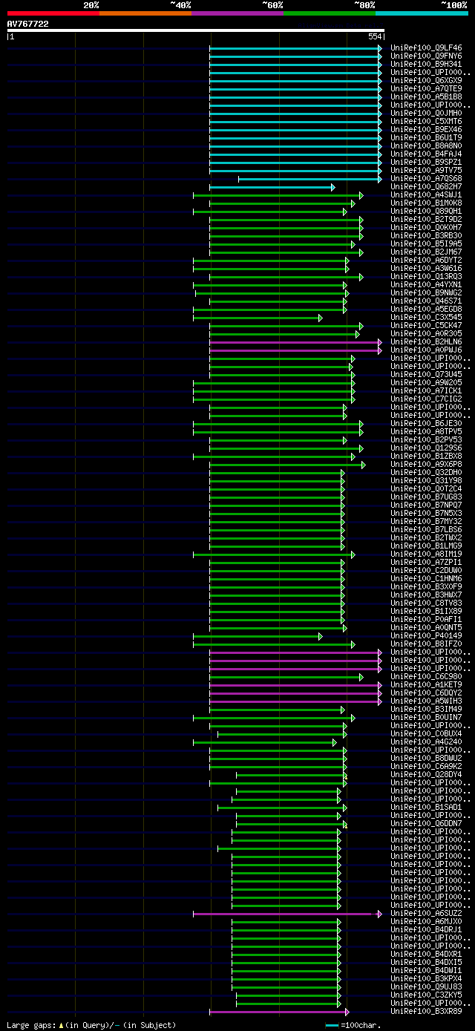The height and width of the screenshot is (1031, 475).
Task: Click the red ~20% legend segment
Action: coord(53,13)
